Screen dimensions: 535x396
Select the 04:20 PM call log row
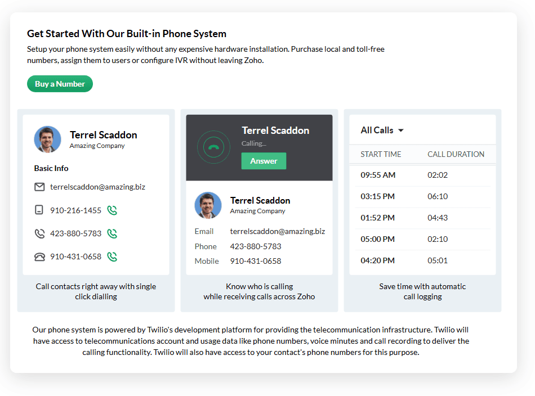422,260
